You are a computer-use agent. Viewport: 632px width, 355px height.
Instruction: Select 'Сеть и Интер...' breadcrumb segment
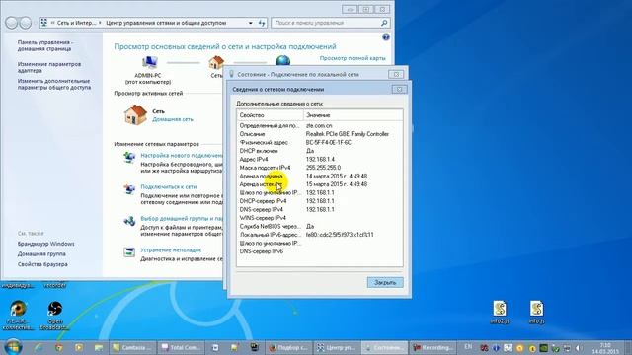[x=76, y=23]
